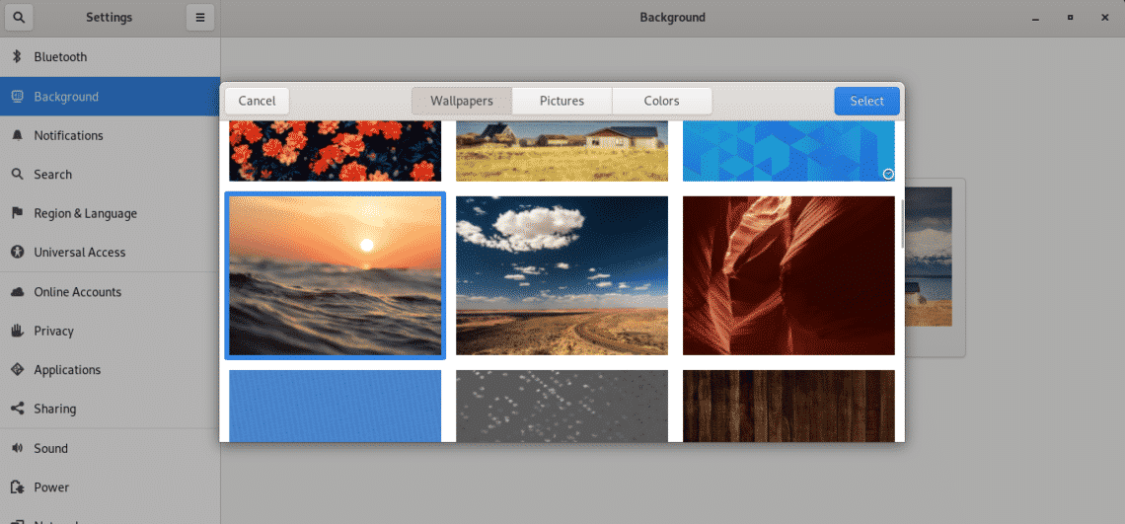Open Sharing settings panel
Image resolution: width=1125 pixels, height=524 pixels.
tap(110, 409)
